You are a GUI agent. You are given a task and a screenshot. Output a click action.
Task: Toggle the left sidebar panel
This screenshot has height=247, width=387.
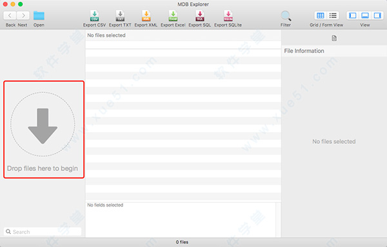[353, 15]
